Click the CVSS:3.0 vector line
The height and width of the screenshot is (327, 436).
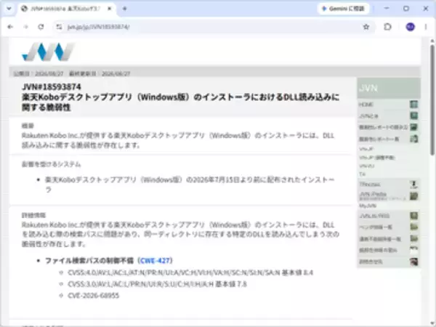(157, 284)
